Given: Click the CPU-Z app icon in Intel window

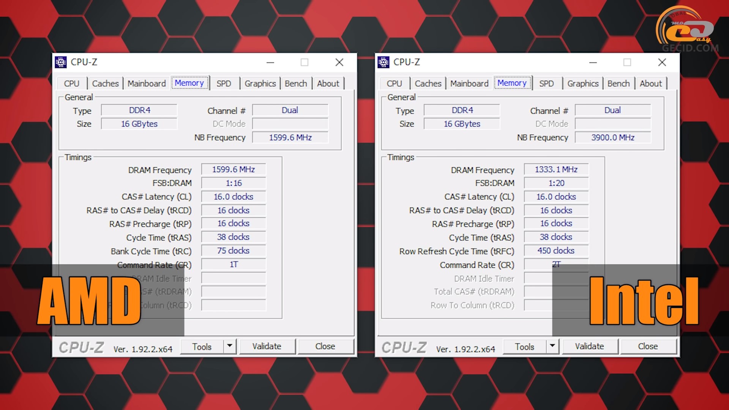Looking at the screenshot, I should pos(383,62).
